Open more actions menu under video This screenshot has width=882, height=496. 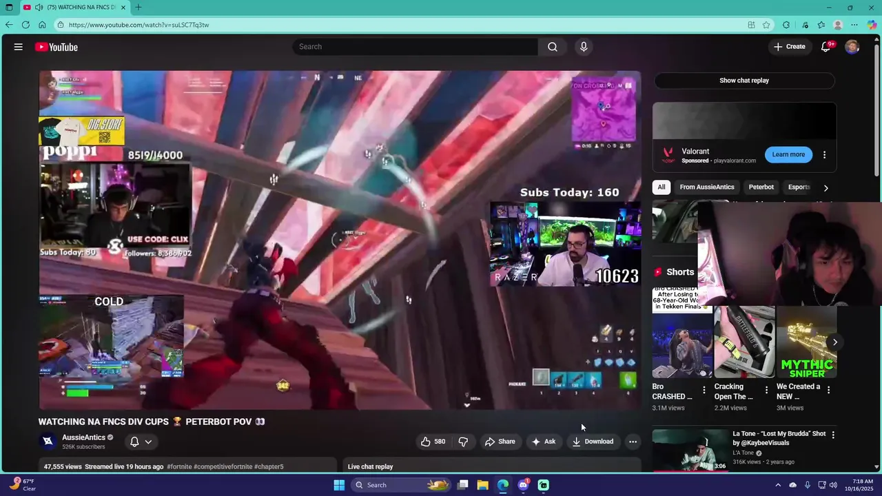coord(633,442)
